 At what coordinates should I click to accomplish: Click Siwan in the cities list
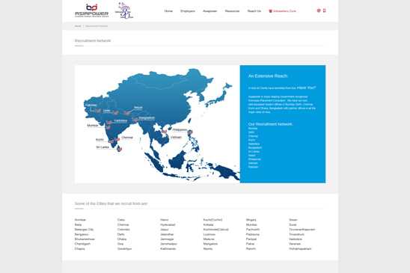pos(293,220)
